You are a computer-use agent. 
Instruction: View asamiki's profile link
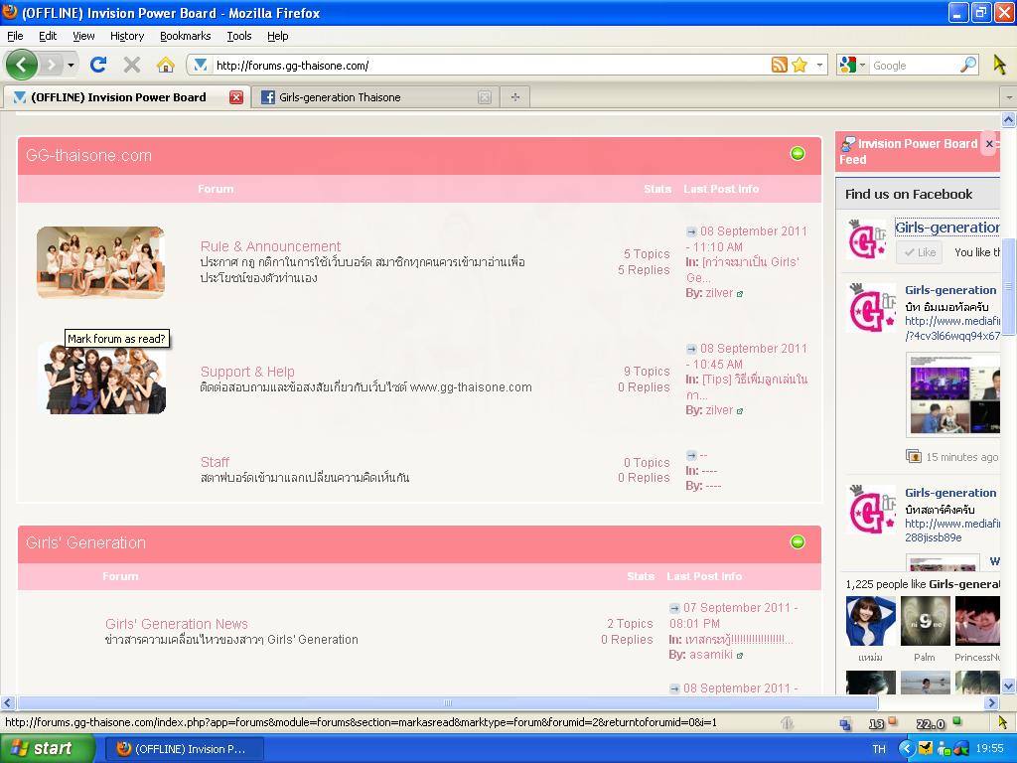(711, 655)
